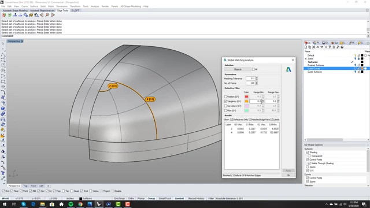Viewport: 370px width, 208px height.
Task: Click Ok in Global Matching Analysis dialog
Action: click(x=288, y=176)
